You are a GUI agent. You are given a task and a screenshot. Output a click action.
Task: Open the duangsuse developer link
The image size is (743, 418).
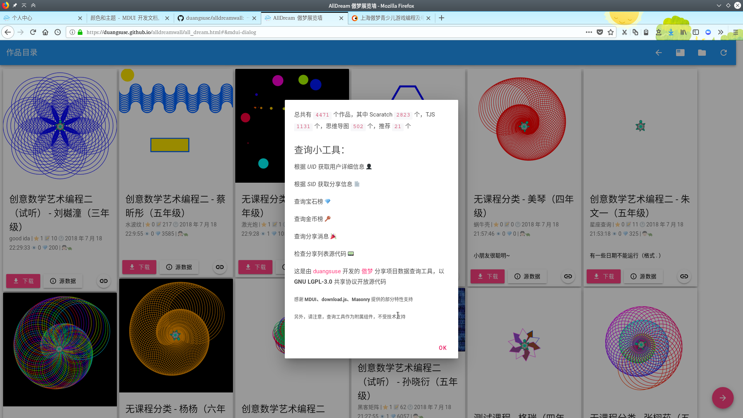click(327, 271)
